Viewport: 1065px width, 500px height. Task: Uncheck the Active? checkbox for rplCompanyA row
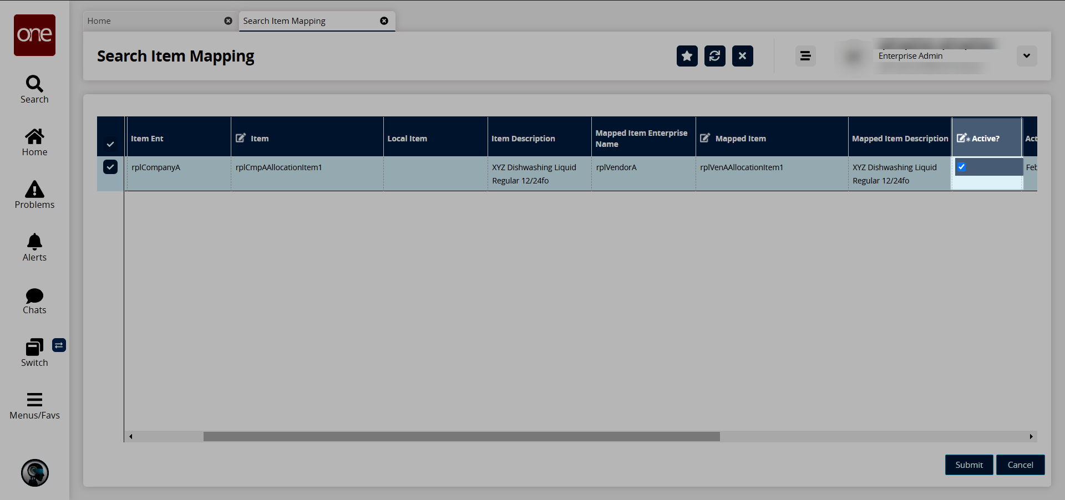961,167
